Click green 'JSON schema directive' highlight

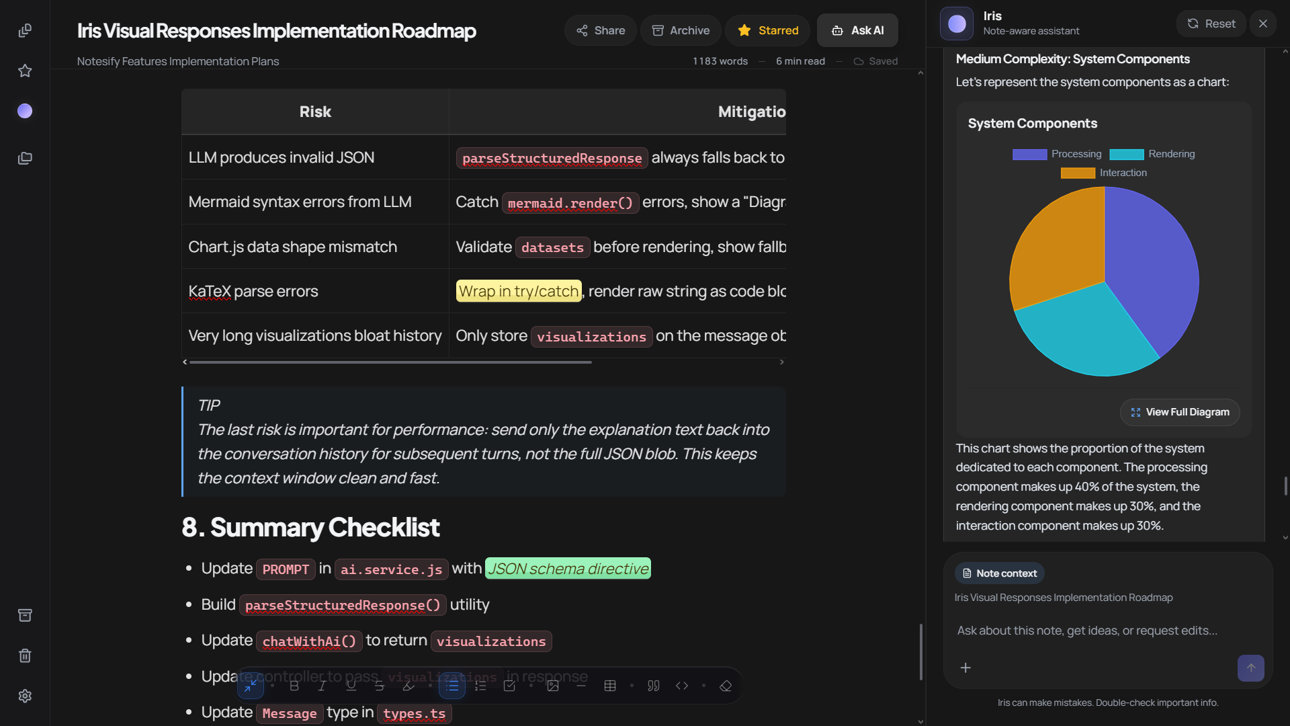[x=568, y=569]
